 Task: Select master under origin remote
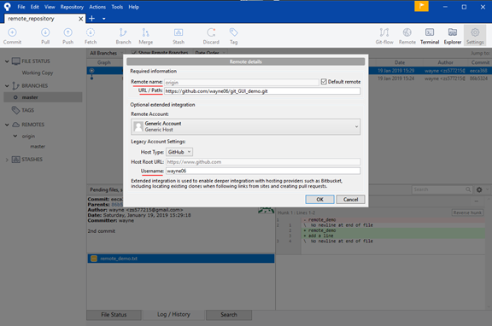(38, 147)
